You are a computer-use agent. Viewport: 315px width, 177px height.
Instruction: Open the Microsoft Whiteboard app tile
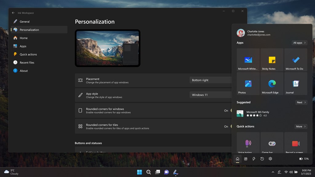(248, 60)
